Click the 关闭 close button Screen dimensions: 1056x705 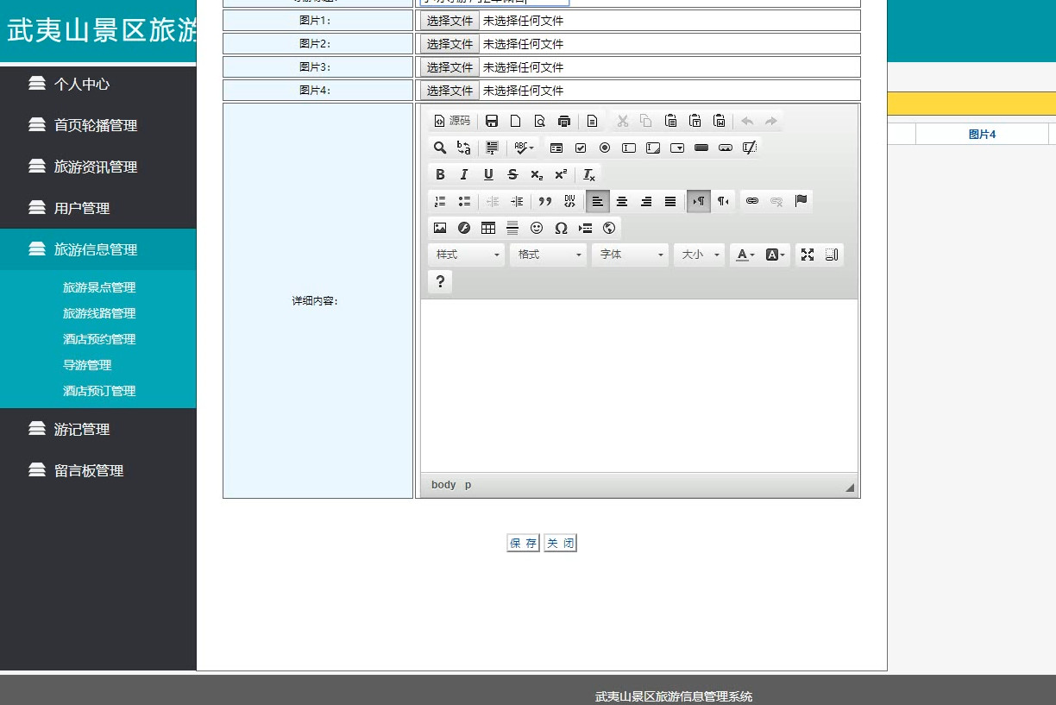pos(560,543)
